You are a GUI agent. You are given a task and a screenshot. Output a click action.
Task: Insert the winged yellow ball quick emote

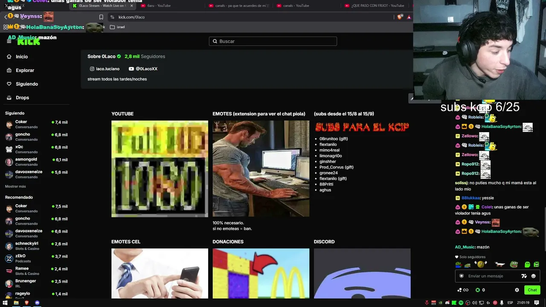pyautogui.click(x=481, y=264)
